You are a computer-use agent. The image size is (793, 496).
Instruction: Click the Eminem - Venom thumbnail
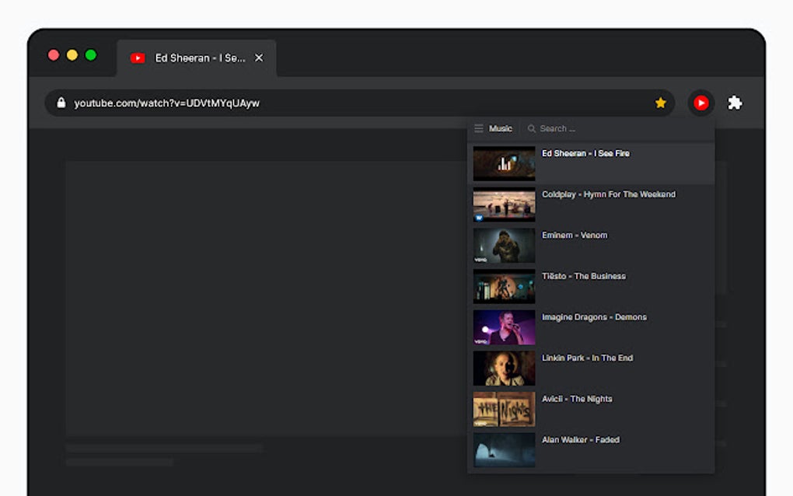tap(504, 245)
